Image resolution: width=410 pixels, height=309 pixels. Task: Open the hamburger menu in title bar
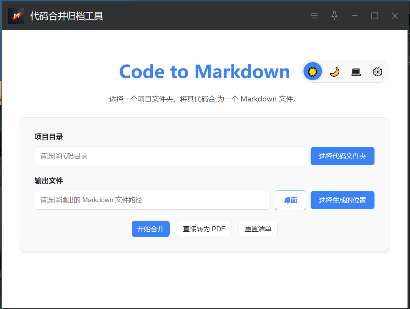click(x=314, y=16)
